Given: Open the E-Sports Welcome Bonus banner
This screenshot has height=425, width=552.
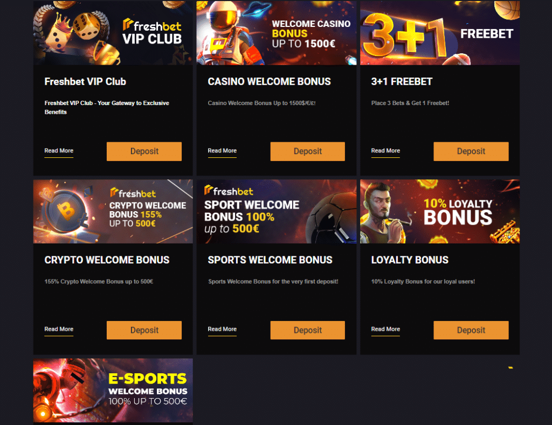Looking at the screenshot, I should 113,391.
